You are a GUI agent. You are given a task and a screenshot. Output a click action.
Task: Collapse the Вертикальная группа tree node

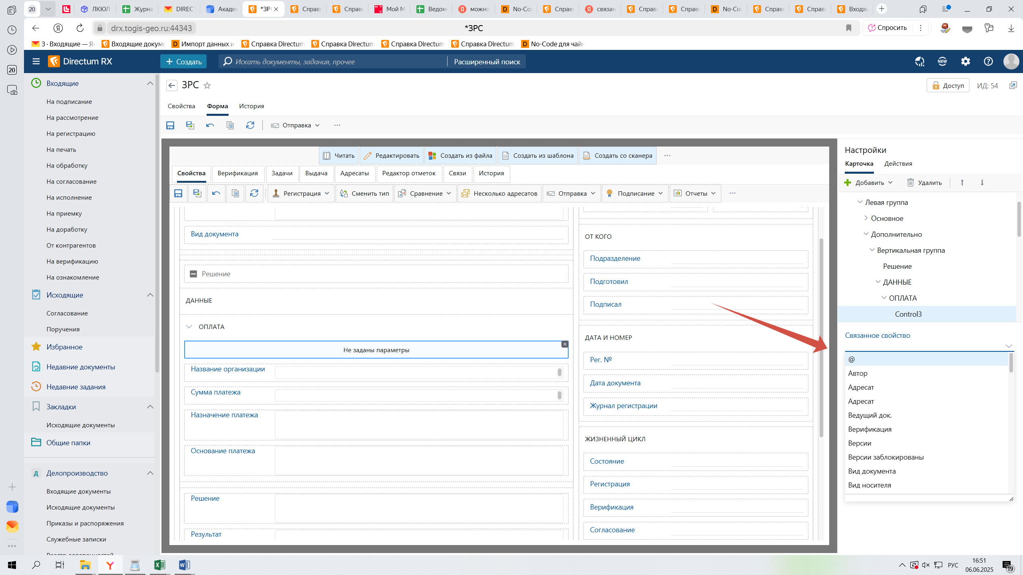tap(872, 250)
